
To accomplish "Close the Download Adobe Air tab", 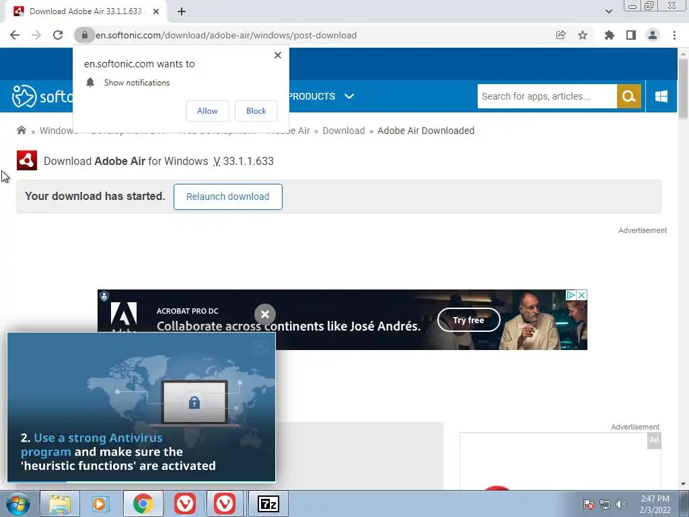I will (156, 11).
